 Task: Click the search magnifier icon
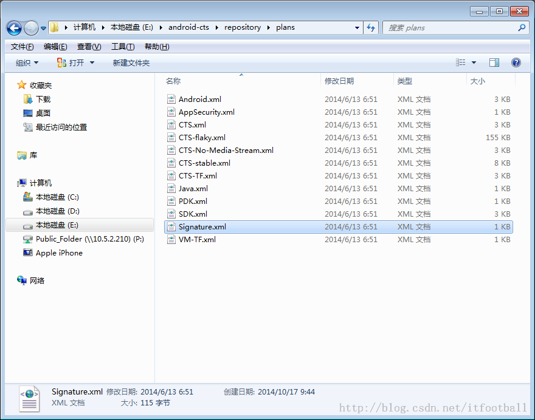click(522, 27)
